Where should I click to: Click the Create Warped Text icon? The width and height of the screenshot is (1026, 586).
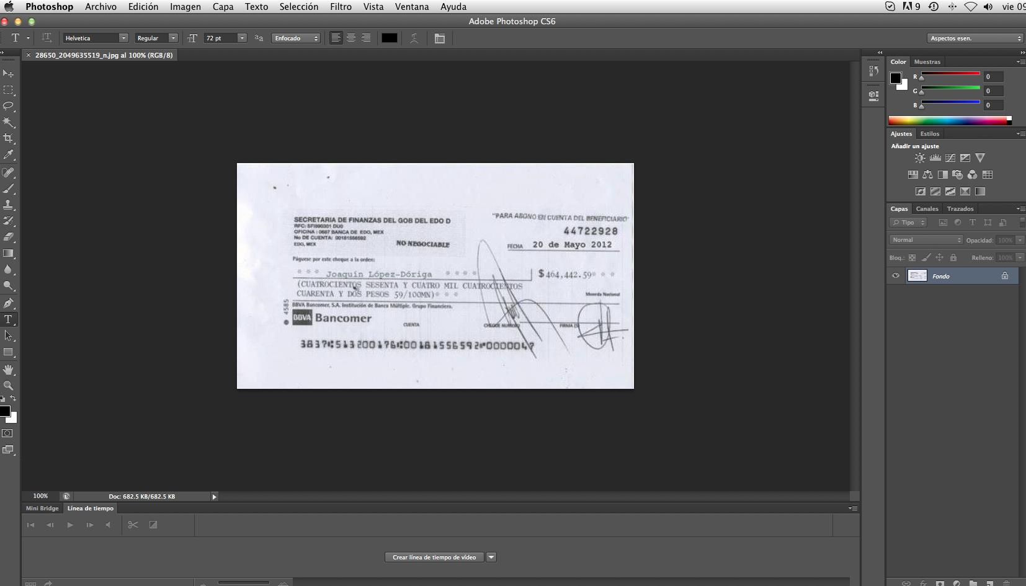[414, 38]
